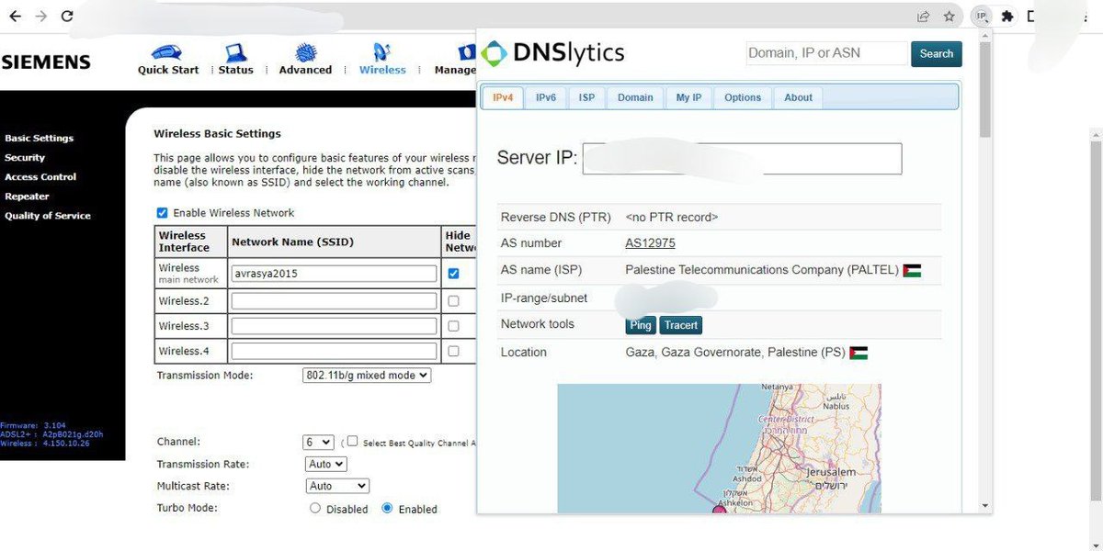
Task: Open Security in sidebar
Action: pos(25,158)
